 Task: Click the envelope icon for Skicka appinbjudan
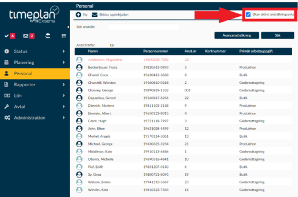(x=94, y=15)
